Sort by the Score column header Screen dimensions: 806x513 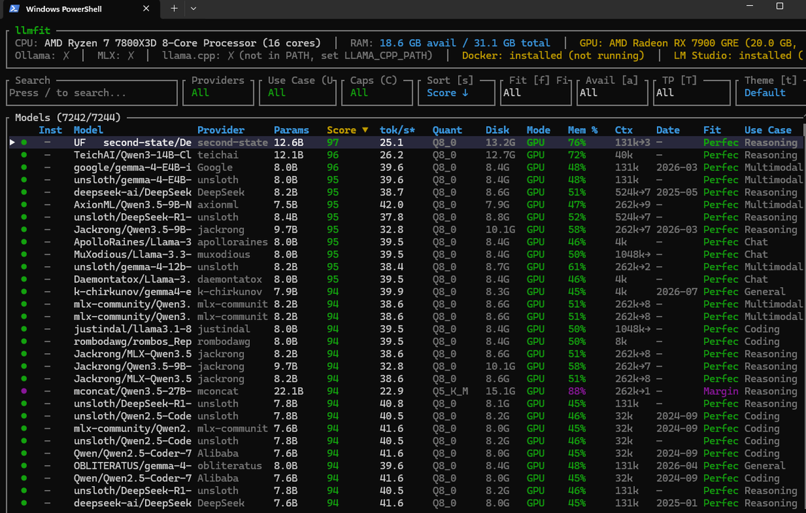[x=348, y=130]
